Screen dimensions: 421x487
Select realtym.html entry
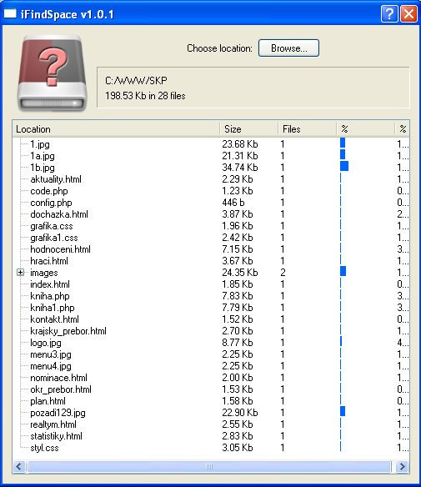(53, 424)
